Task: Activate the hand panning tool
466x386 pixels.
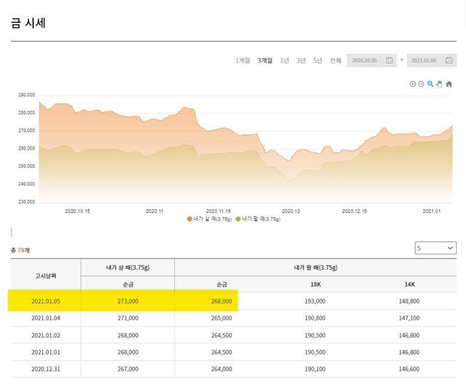Action: pos(439,84)
